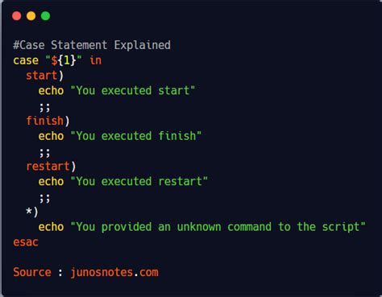382x297 pixels.
Task: Click the 'finish)' pattern label
Action: [x=48, y=121]
